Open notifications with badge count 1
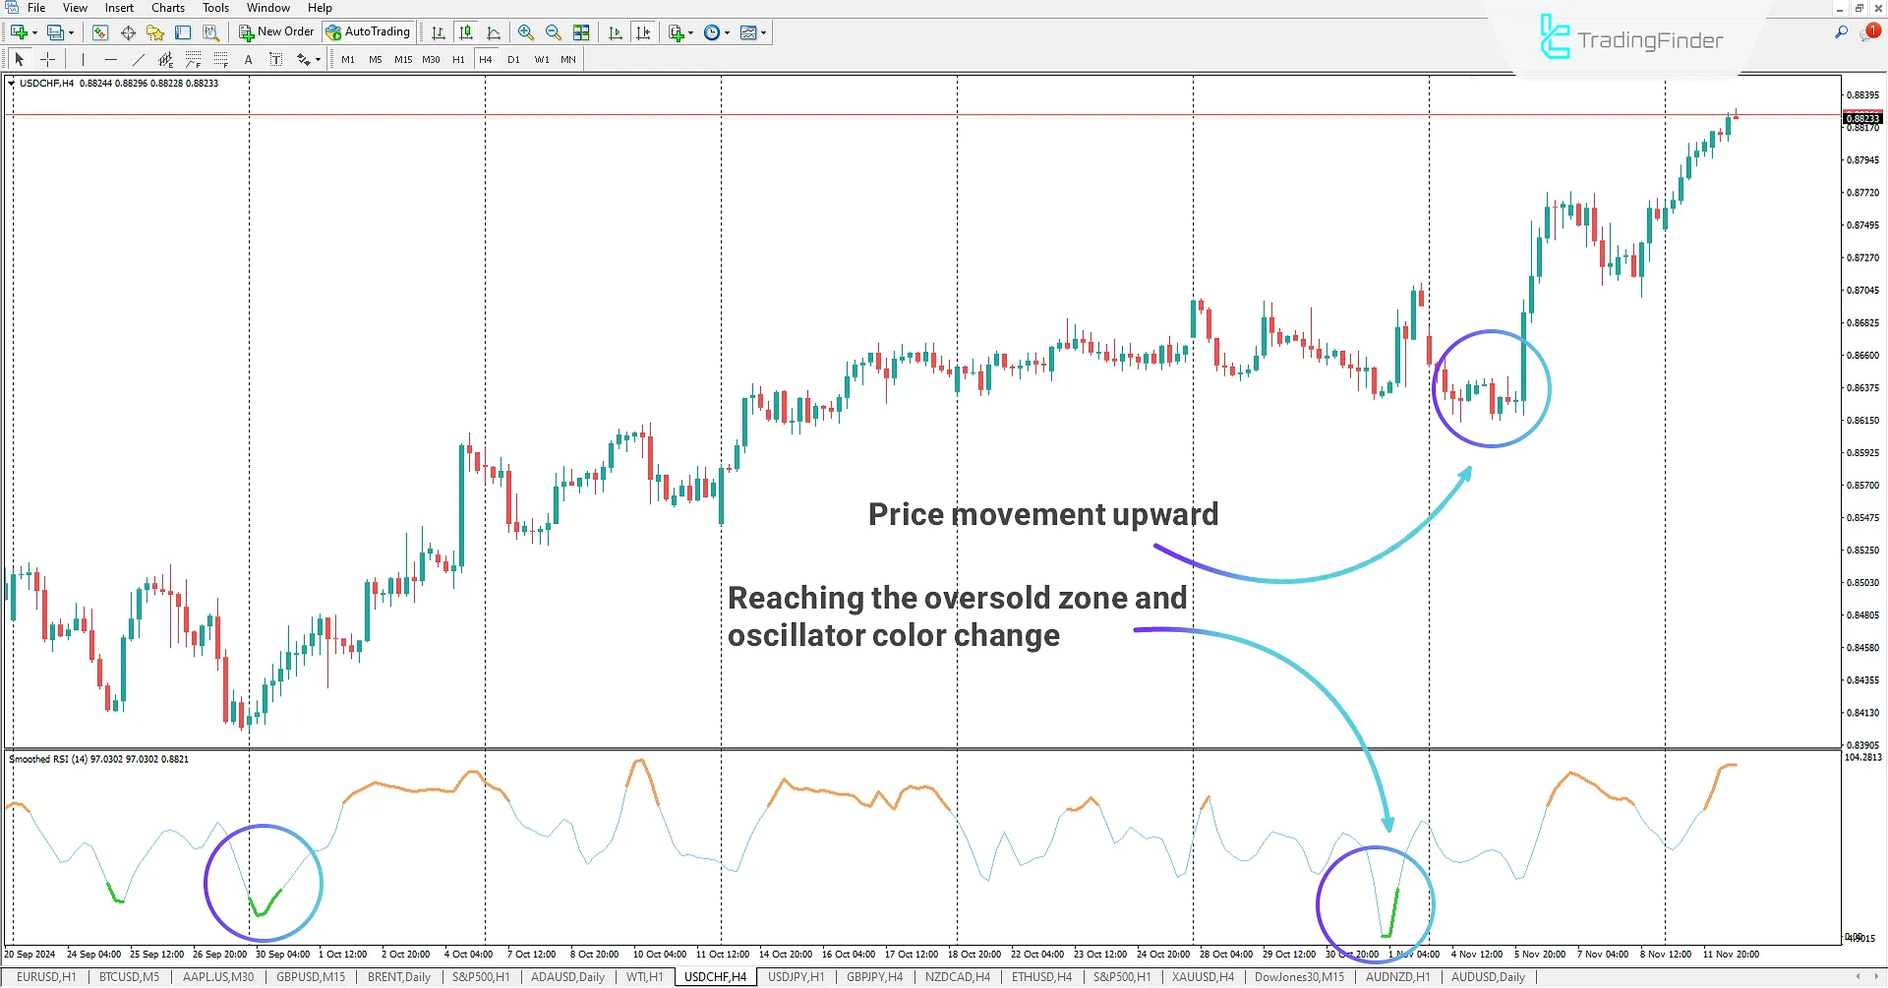 tap(1871, 30)
